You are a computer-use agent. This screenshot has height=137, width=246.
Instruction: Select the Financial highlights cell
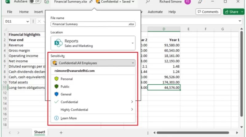coord(26,34)
